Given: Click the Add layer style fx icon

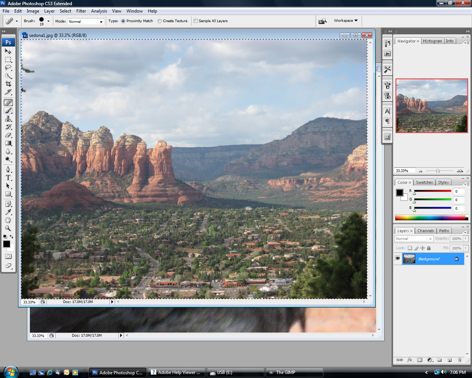Looking at the screenshot, I should pos(410,360).
